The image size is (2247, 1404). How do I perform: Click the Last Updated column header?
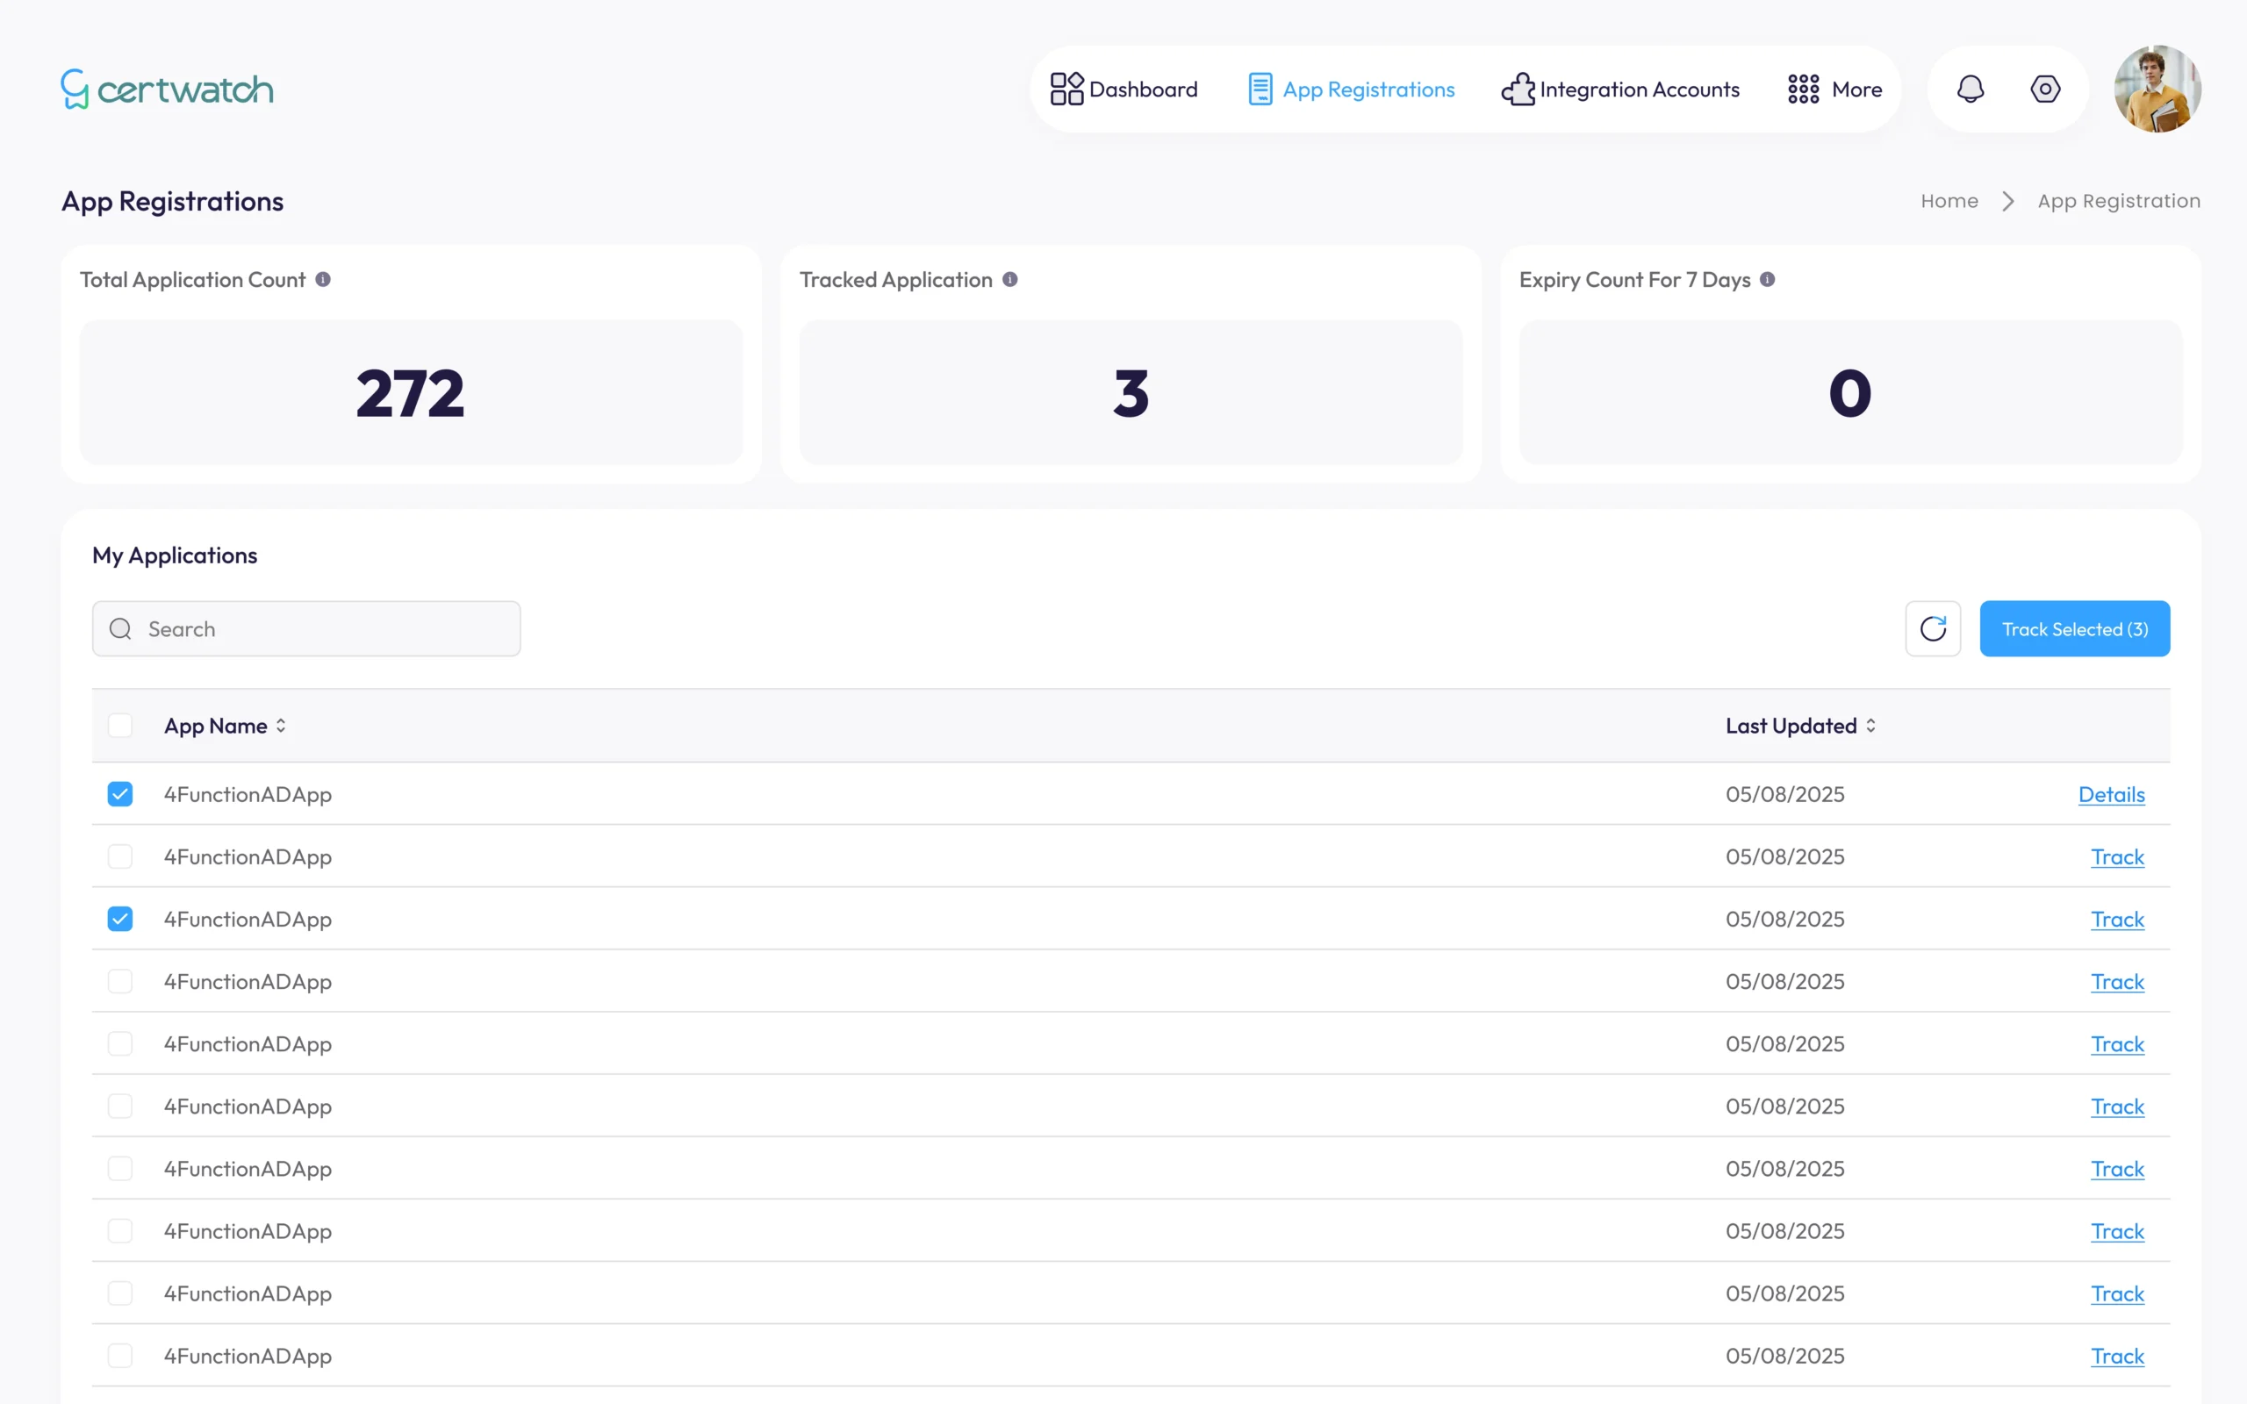pos(1791,727)
